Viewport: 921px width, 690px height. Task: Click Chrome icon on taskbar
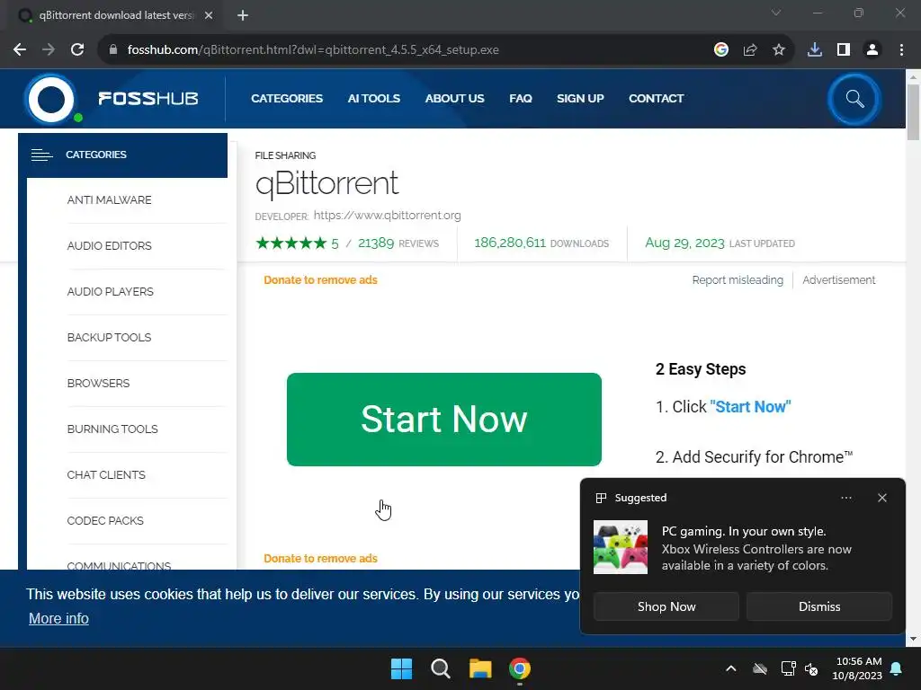tap(519, 668)
